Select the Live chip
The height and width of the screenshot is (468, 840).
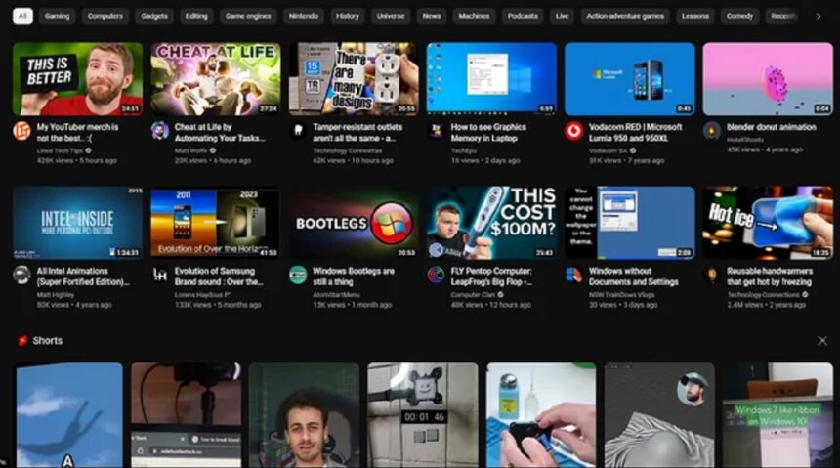click(x=562, y=16)
